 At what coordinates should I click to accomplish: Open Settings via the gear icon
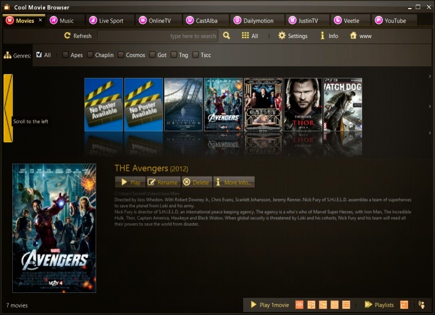coord(282,36)
